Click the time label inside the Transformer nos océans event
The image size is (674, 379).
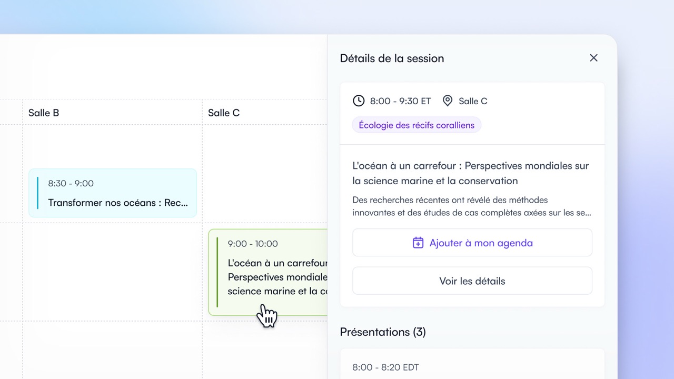pyautogui.click(x=70, y=183)
